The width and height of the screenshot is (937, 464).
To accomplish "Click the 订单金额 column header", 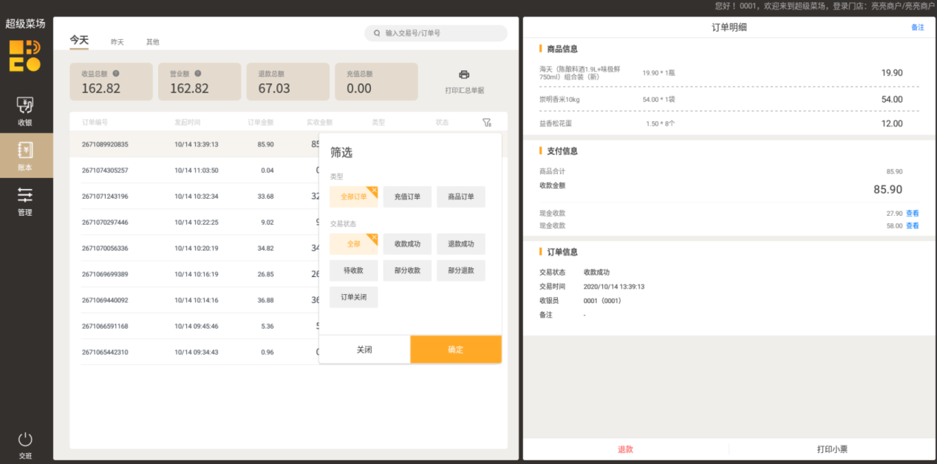I will tap(261, 123).
